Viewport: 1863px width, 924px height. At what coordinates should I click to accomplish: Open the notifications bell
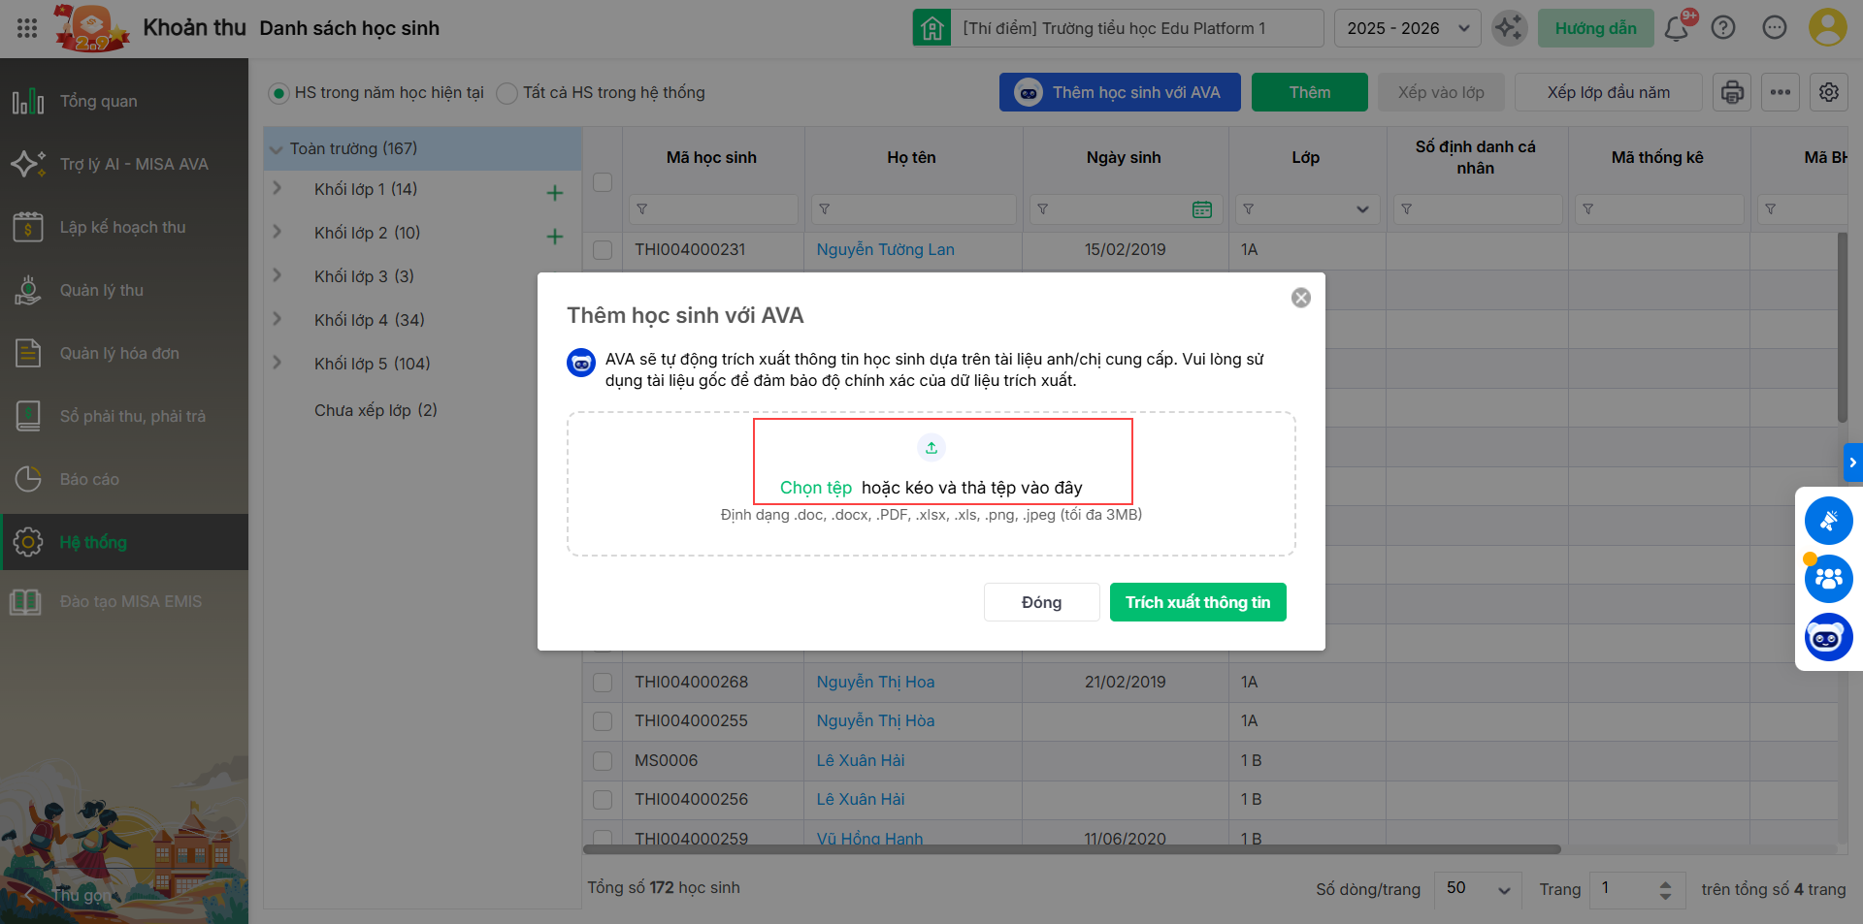pyautogui.click(x=1676, y=28)
